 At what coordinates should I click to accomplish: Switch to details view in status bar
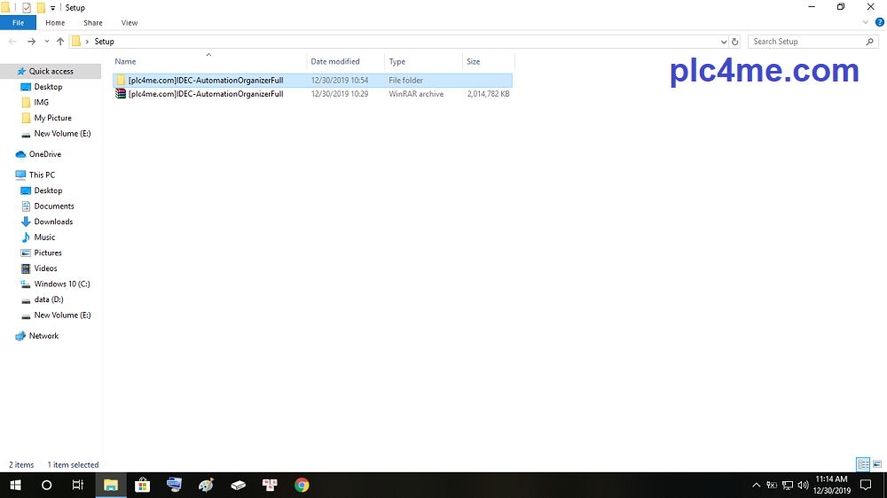pos(862,464)
